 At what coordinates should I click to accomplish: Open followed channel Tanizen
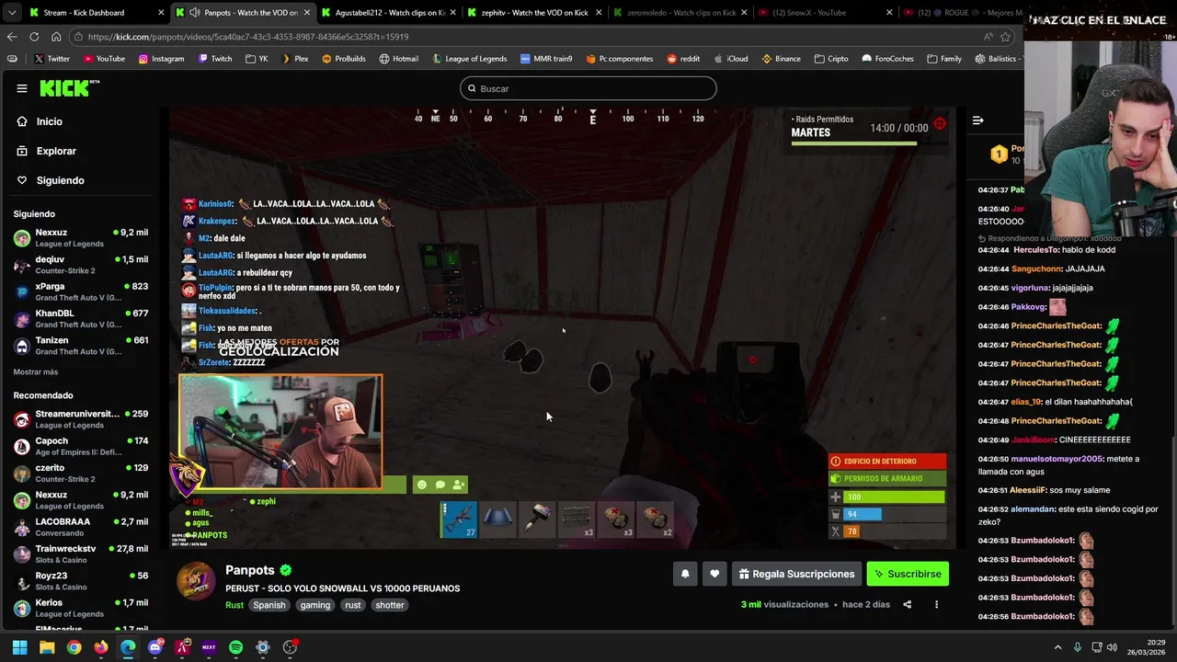[x=81, y=346]
